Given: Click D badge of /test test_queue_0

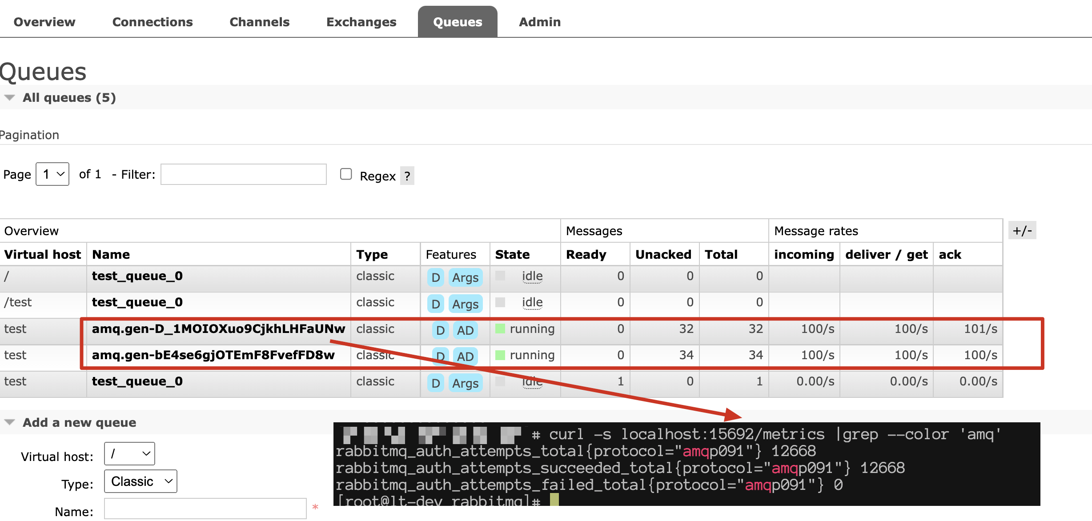Looking at the screenshot, I should click(436, 304).
